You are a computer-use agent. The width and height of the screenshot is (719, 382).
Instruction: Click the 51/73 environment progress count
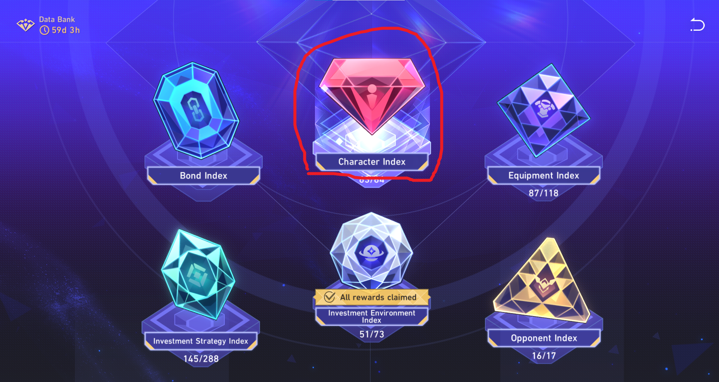[372, 334]
